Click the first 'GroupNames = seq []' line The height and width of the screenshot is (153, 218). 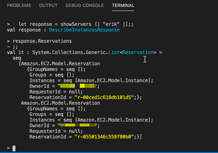pyautogui.click(x=56, y=69)
